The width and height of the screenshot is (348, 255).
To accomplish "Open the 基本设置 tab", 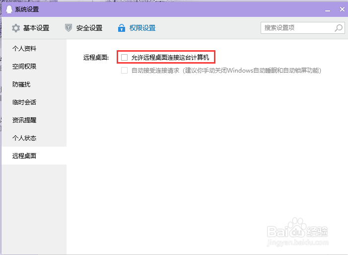I will pos(30,28).
